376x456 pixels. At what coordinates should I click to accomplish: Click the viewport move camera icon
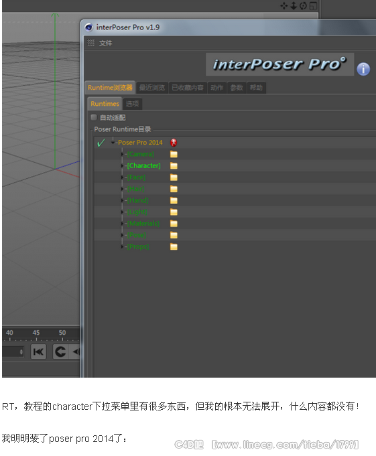pos(284,6)
